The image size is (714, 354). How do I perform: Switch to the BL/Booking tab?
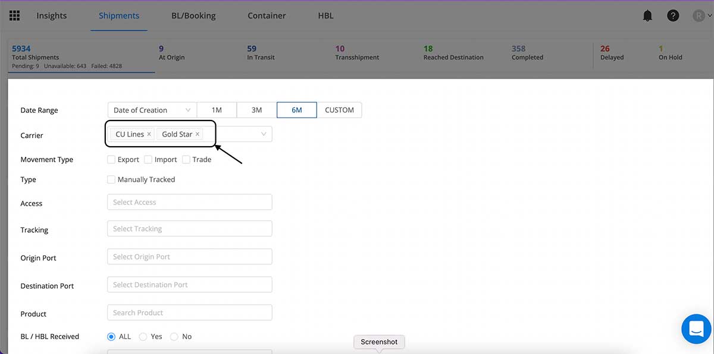(193, 16)
